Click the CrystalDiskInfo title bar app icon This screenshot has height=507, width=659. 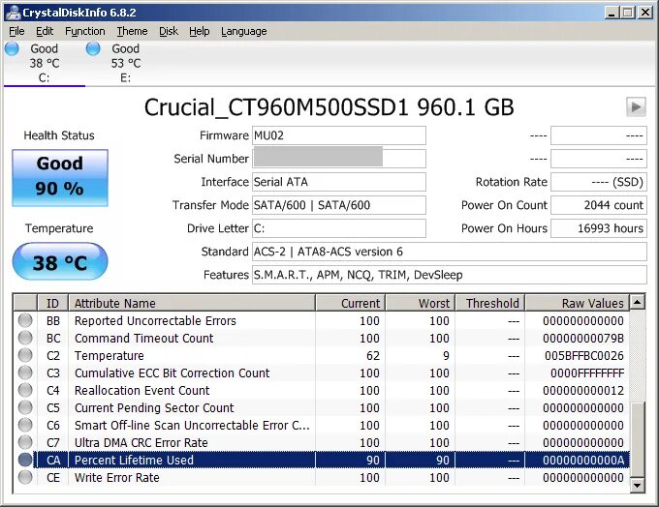[13, 13]
